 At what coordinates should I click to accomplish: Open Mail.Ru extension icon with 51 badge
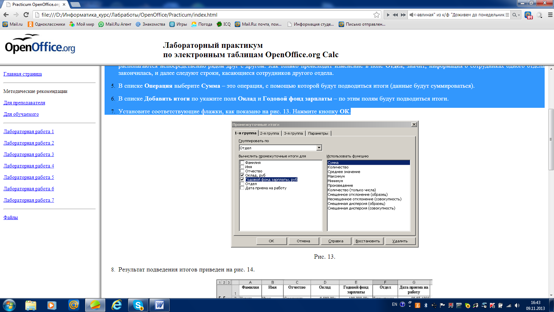click(x=528, y=15)
